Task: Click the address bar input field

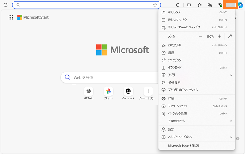Action: 86,5
